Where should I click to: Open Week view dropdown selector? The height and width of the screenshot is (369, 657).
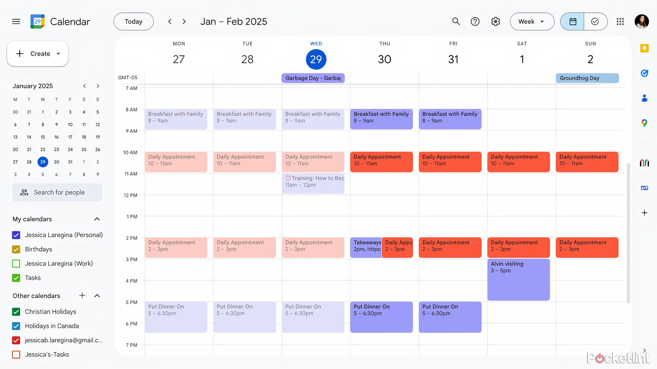(x=532, y=21)
